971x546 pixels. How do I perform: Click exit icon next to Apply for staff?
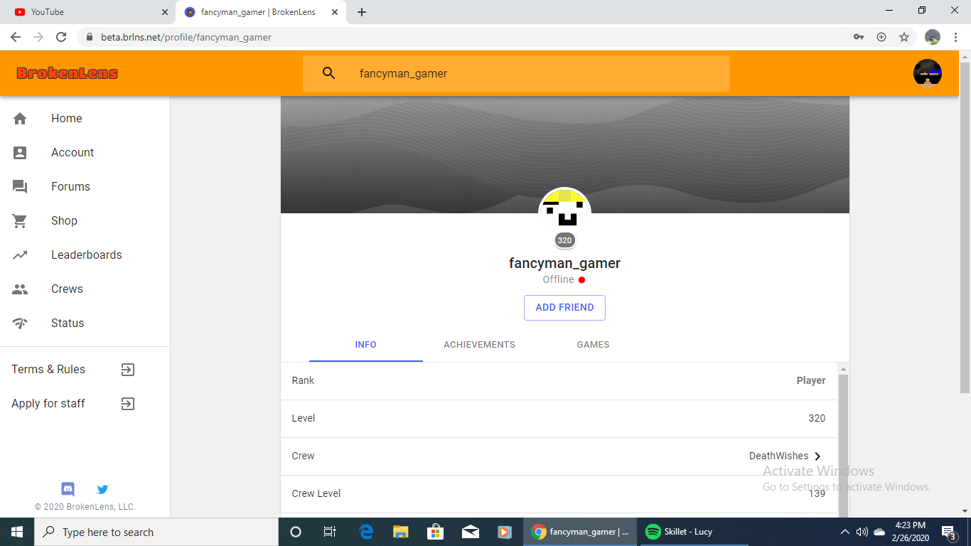[127, 404]
